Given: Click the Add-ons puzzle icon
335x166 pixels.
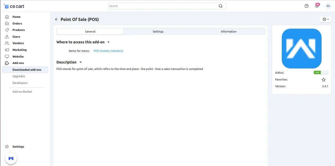Looking at the screenshot, I should point(7,63).
